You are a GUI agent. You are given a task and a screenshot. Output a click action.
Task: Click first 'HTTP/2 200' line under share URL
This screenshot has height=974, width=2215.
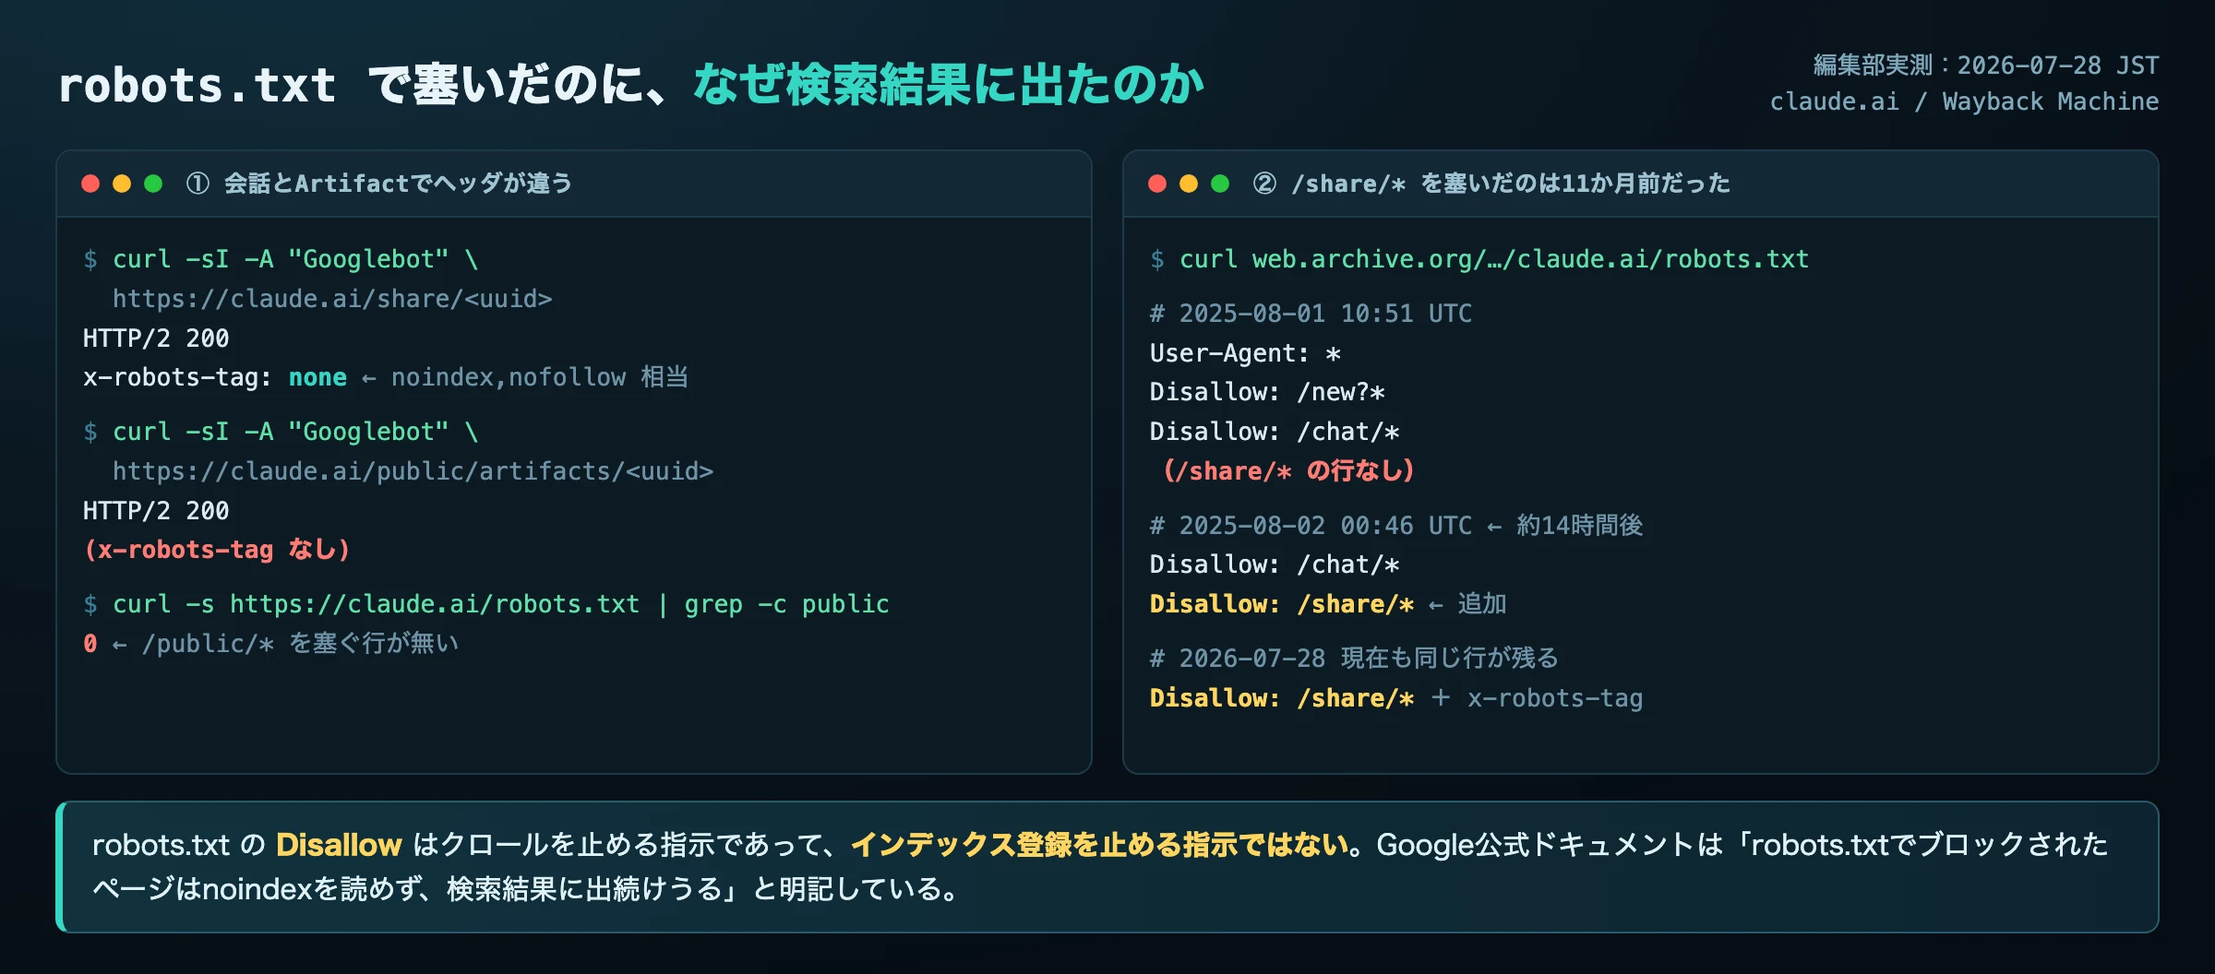[156, 339]
